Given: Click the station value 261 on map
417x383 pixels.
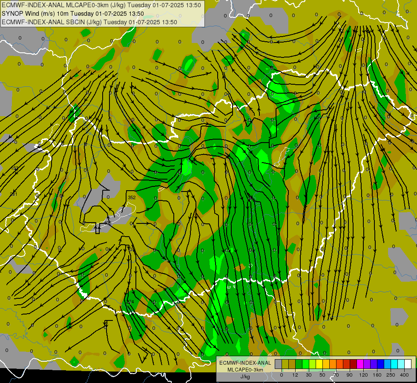Looking at the screenshot, I should point(14,194).
